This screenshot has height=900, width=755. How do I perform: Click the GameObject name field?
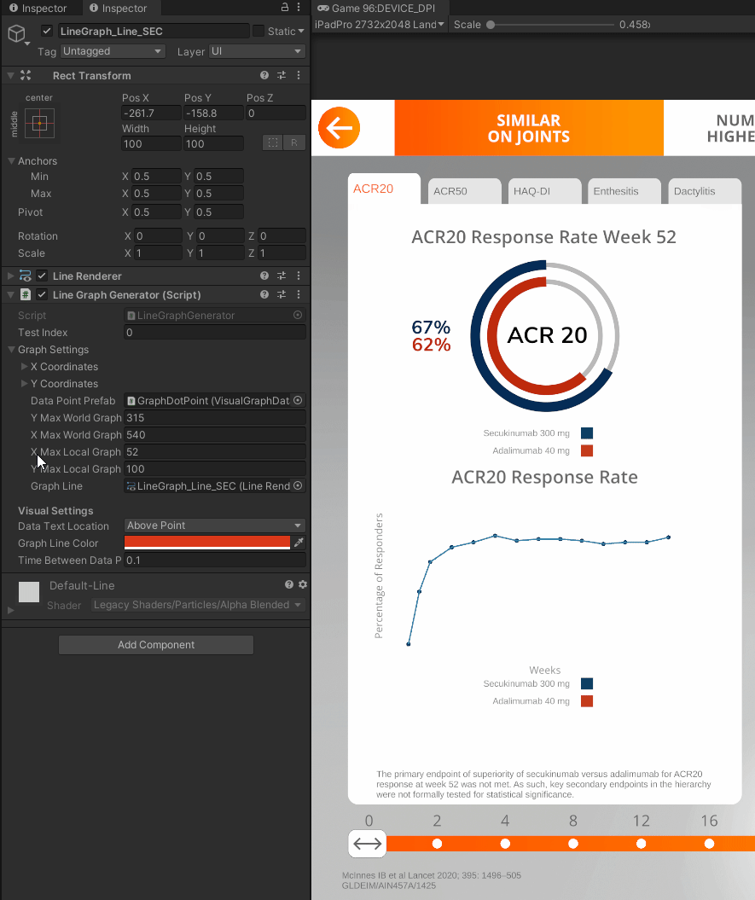(154, 31)
